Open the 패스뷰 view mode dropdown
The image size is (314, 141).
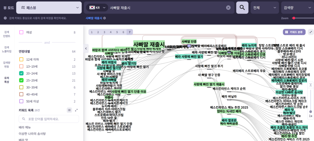coord(49,8)
